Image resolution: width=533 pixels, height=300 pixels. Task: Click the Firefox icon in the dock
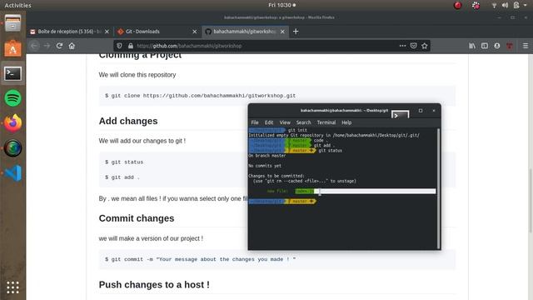pyautogui.click(x=13, y=123)
